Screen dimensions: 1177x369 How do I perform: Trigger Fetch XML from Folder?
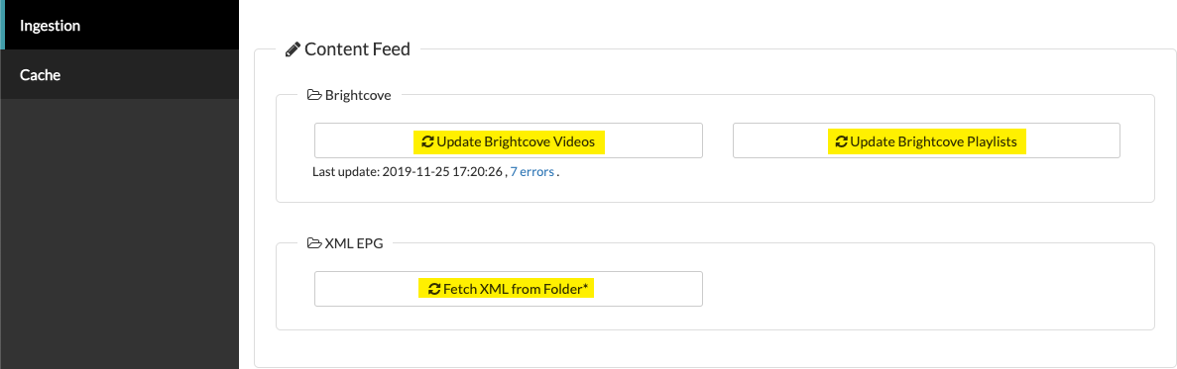[508, 289]
